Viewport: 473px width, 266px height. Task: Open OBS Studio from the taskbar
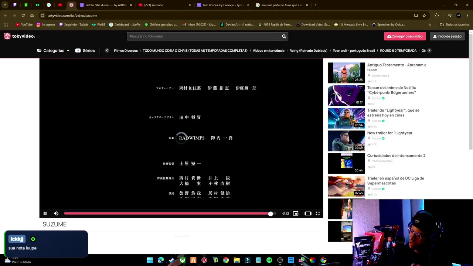[280, 260]
